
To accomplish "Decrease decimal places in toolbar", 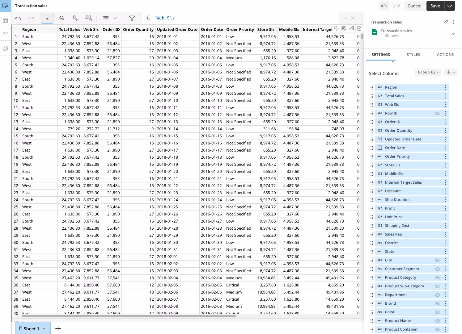I will coord(75,18).
